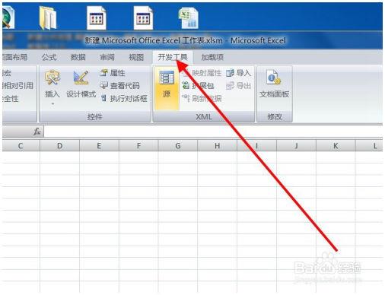Switch to 开发工具 developer tab
385x295 pixels.
pos(173,57)
